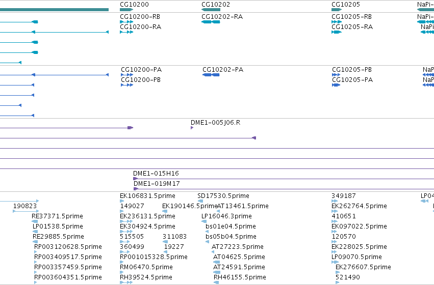Image resolution: width=434 pixels, height=285 pixels.
Task: Open the DME1-019M17 clone label
Action: click(x=157, y=184)
